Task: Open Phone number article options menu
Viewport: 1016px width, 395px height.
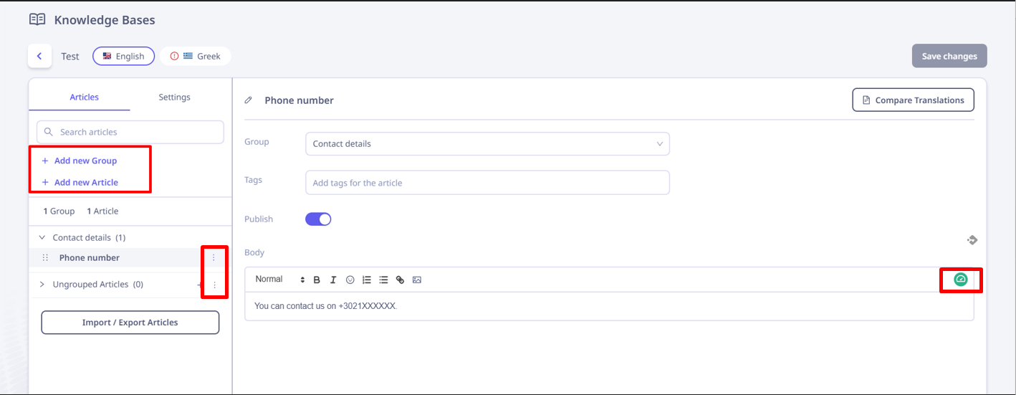Action: click(x=214, y=257)
